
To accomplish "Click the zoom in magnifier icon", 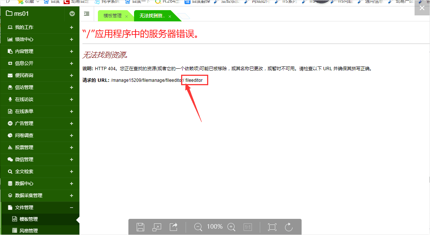I will 232,227.
